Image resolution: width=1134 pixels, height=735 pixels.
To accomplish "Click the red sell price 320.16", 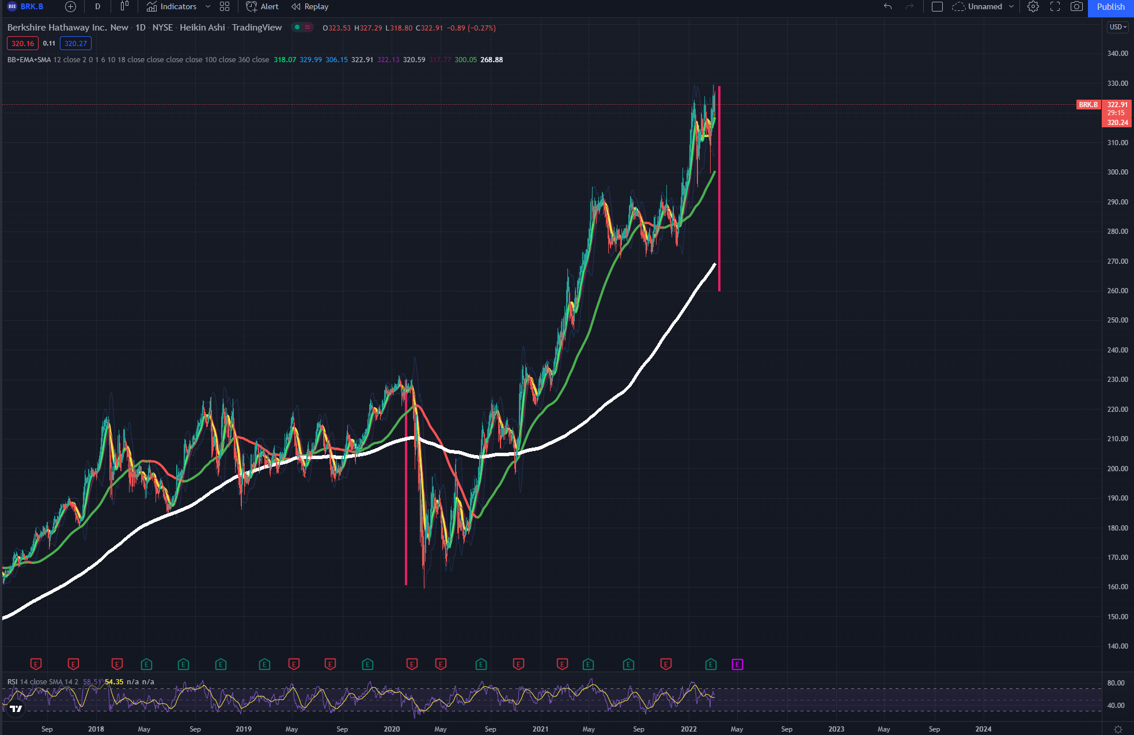I will point(22,44).
